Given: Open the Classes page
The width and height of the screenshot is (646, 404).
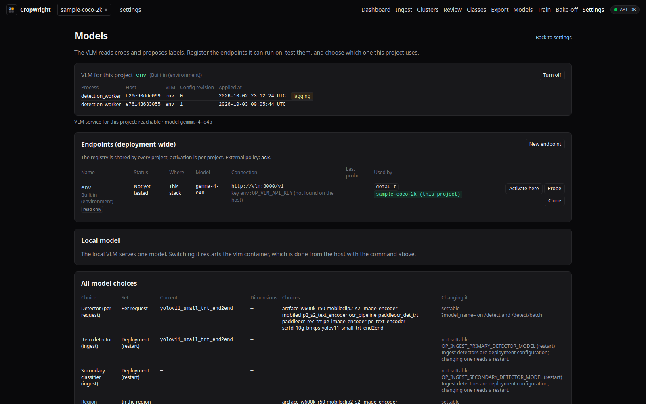Looking at the screenshot, I should point(476,10).
